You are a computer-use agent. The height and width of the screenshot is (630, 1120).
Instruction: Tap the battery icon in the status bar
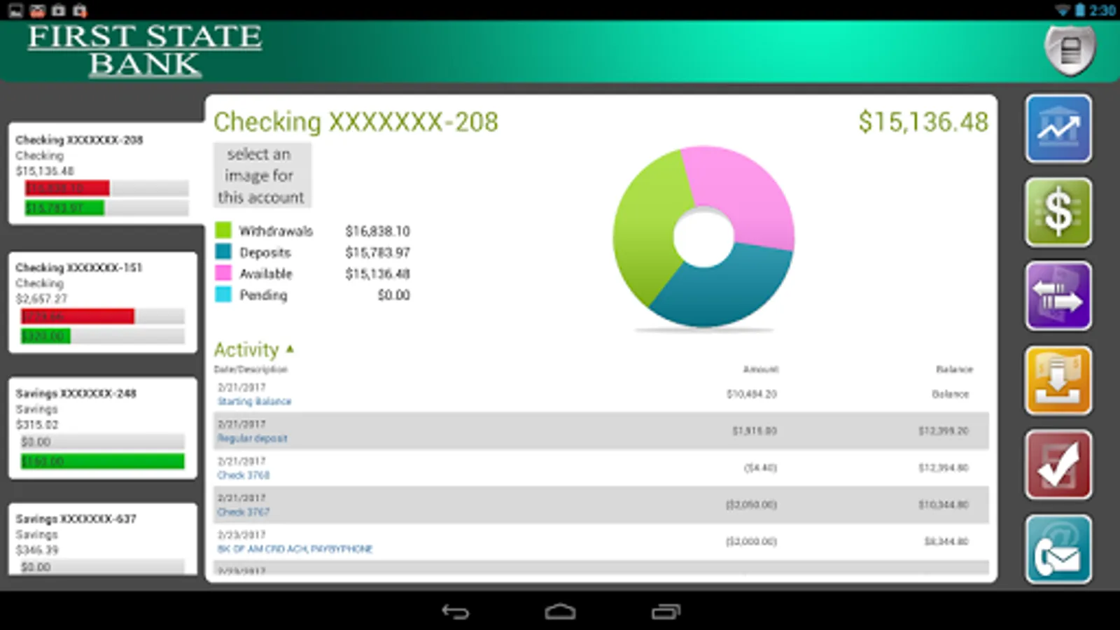[1080, 10]
